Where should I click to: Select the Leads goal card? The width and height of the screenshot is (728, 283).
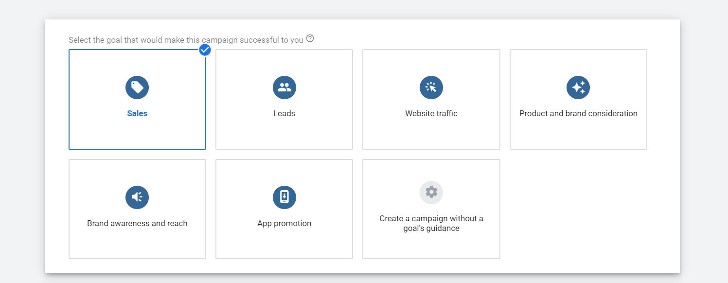[284, 99]
